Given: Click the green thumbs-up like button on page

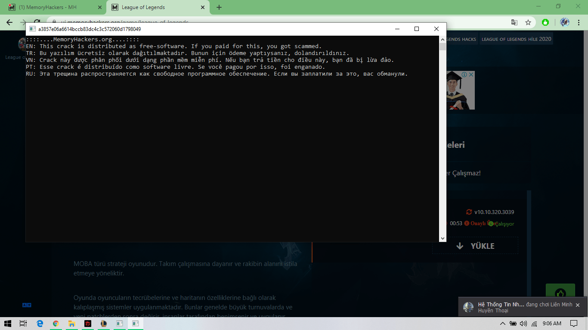Looking at the screenshot, I should pos(560,293).
